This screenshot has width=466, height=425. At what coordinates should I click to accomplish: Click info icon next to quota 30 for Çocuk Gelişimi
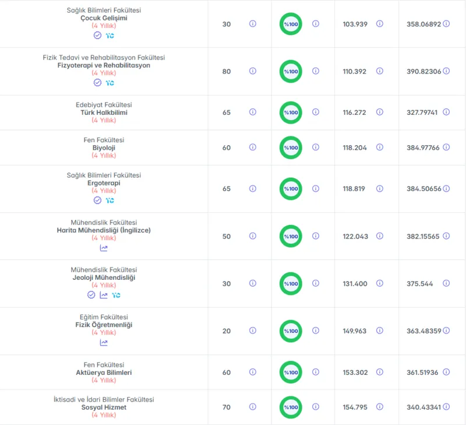click(253, 23)
